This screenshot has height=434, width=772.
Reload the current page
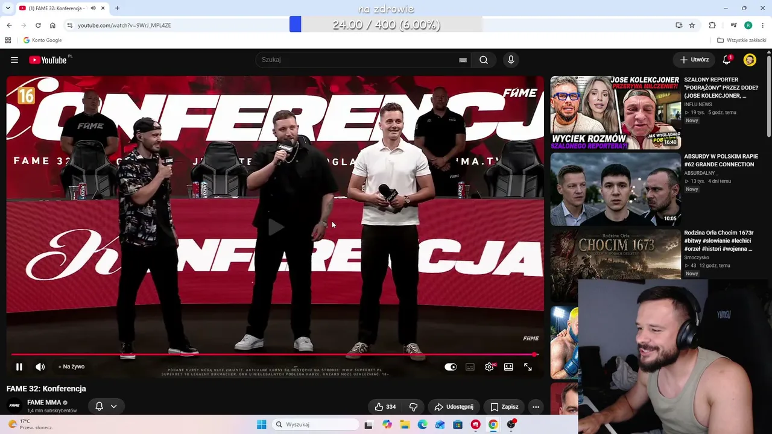pyautogui.click(x=38, y=25)
